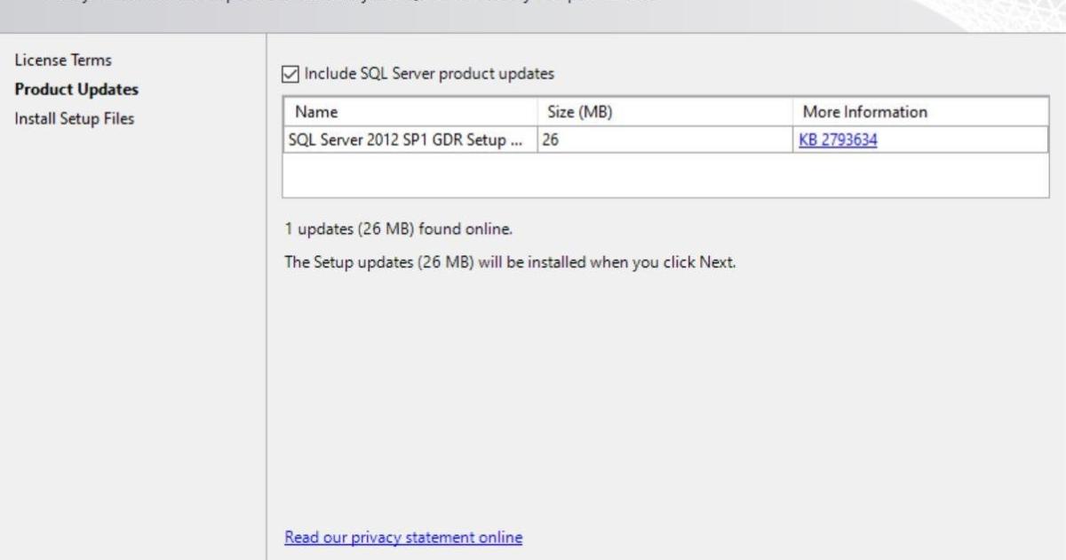Click the divider between Size and More Information columns
The image size is (1066, 560).
[x=792, y=112]
